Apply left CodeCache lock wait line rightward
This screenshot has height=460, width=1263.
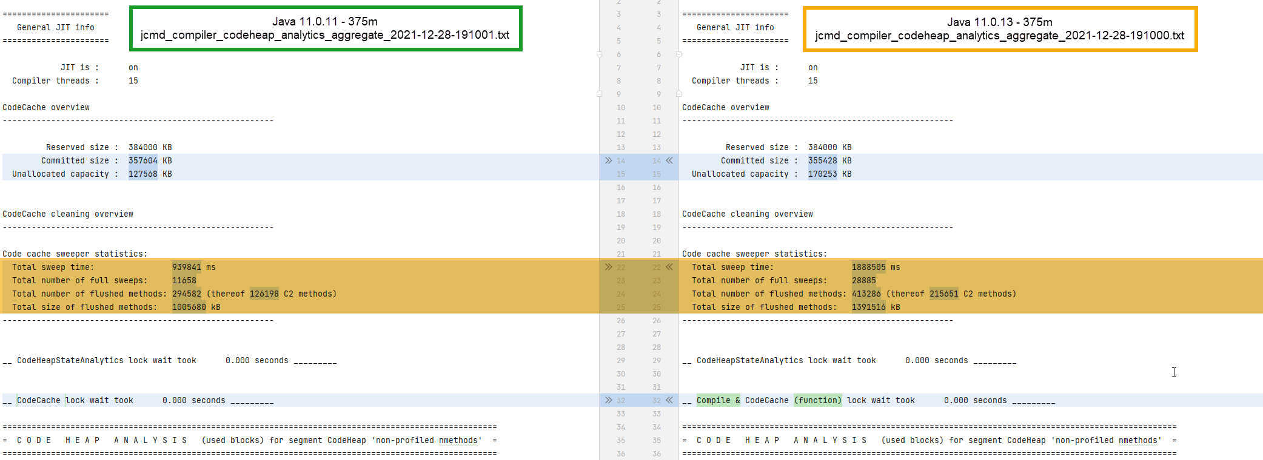pos(608,400)
